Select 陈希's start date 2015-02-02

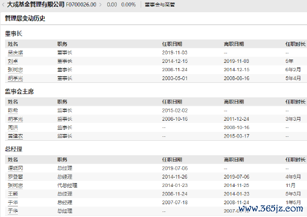coord(175,110)
